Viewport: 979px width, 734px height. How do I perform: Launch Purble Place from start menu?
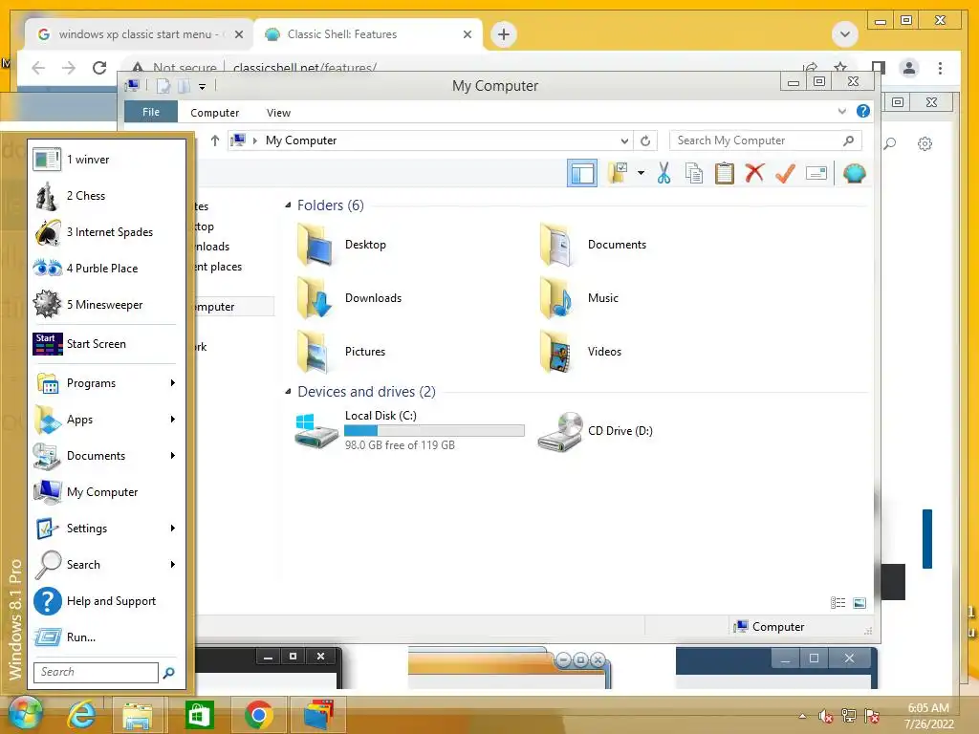[x=107, y=269]
